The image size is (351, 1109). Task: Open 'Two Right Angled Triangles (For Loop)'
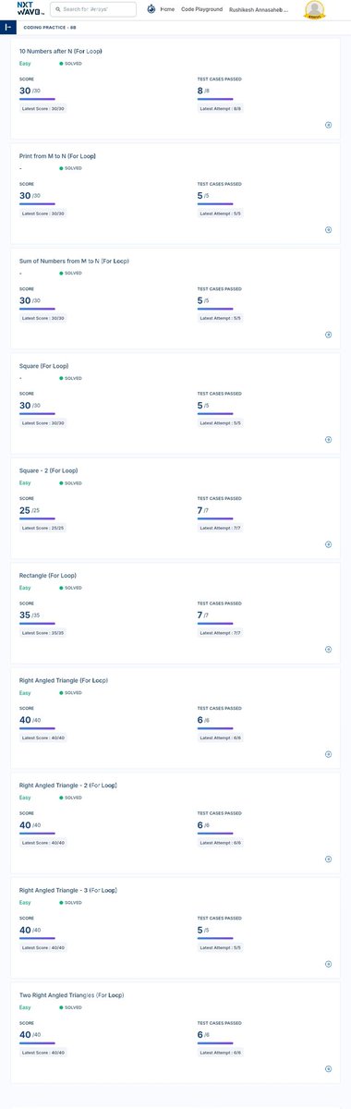pyautogui.click(x=71, y=995)
